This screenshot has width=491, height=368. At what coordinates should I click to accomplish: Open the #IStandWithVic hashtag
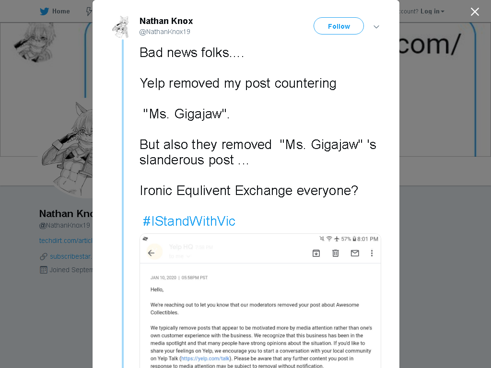(189, 221)
